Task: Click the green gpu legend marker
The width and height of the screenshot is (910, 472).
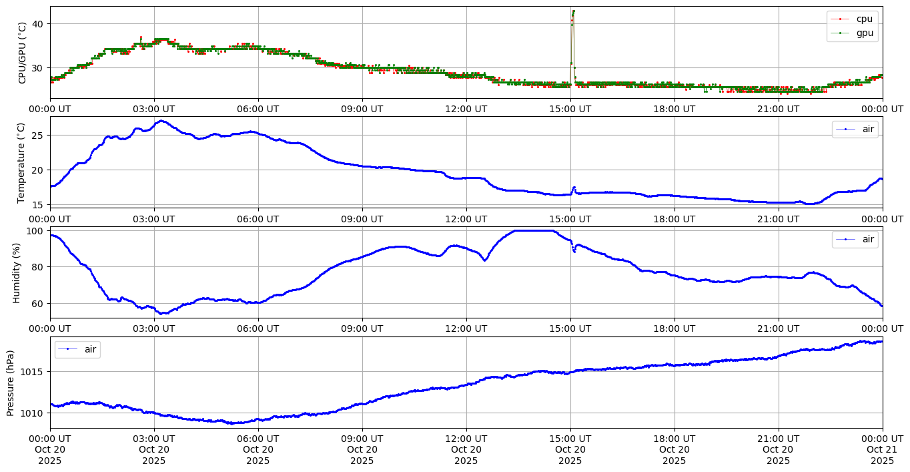Action: 841,33
